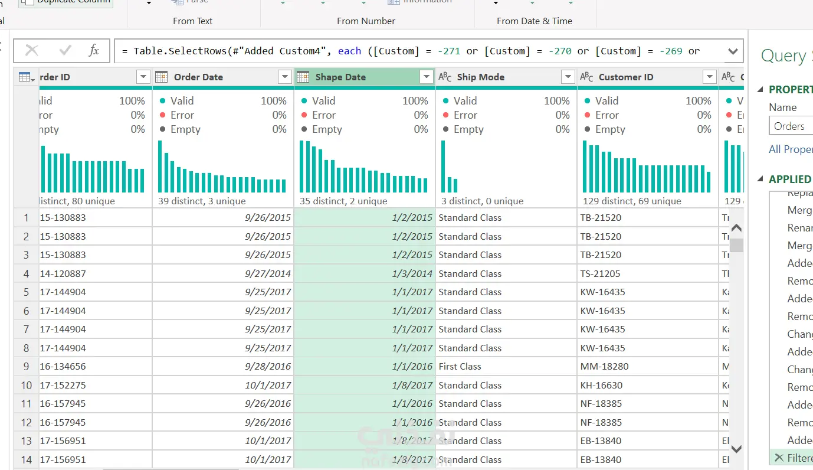
Task: Click the ABC text type icon of Ship Mode
Action: point(445,77)
